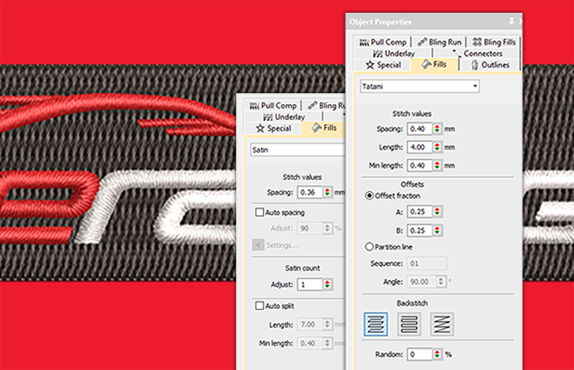Choose the zigzag Backstitch style icon
The image size is (574, 370).
(x=442, y=323)
